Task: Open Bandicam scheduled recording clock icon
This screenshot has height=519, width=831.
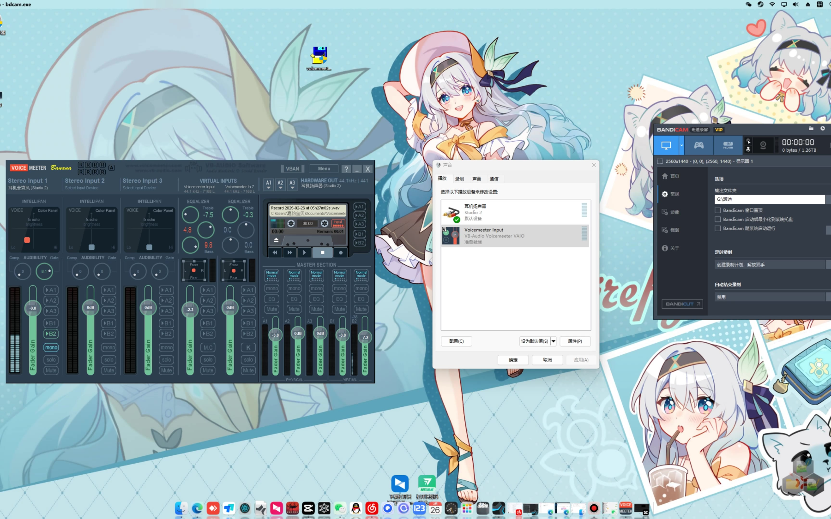Action: click(x=823, y=128)
